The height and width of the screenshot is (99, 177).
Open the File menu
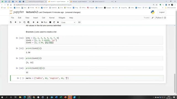pos(12,18)
